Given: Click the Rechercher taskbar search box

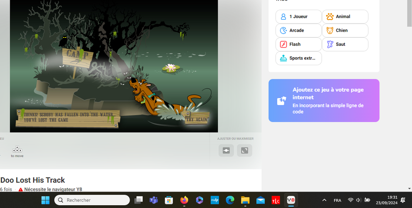Looking at the screenshot, I should (92, 200).
